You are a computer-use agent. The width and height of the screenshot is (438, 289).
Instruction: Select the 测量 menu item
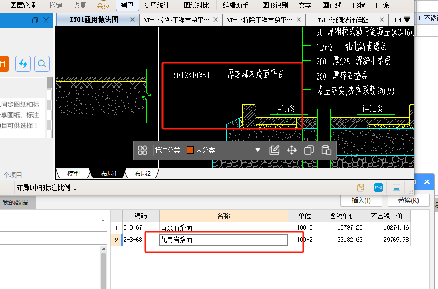pos(127,5)
